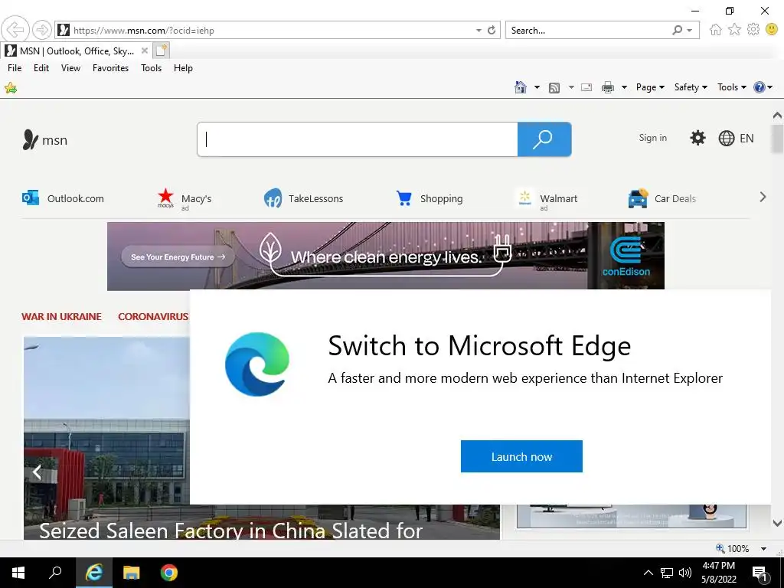Open MSN page settings gear icon
784x588 pixels.
[x=697, y=138]
